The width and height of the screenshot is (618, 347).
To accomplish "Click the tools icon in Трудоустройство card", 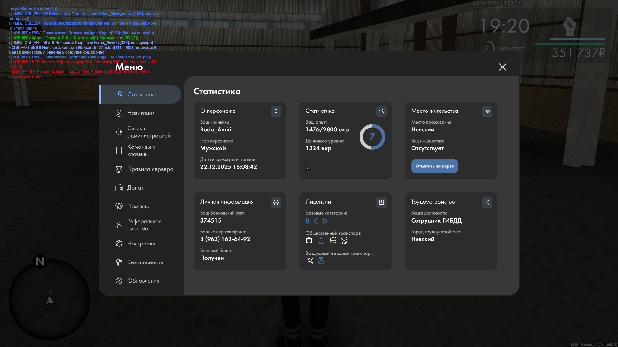I will coord(487,202).
